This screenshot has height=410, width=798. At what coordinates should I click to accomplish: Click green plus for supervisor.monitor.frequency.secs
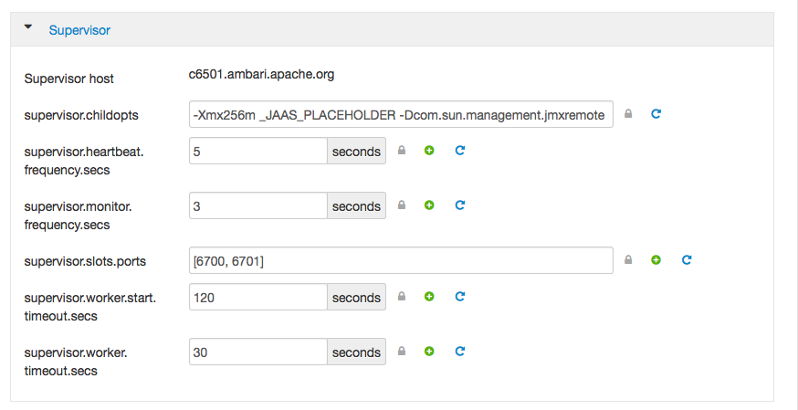[x=429, y=205]
